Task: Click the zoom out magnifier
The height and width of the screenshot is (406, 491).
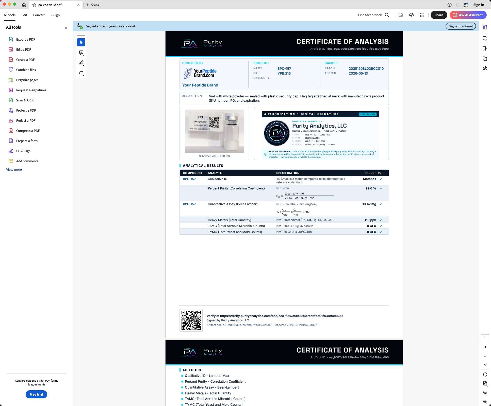Action: point(485,402)
